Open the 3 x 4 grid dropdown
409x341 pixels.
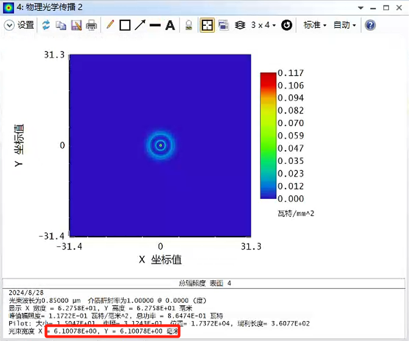[x=263, y=25]
